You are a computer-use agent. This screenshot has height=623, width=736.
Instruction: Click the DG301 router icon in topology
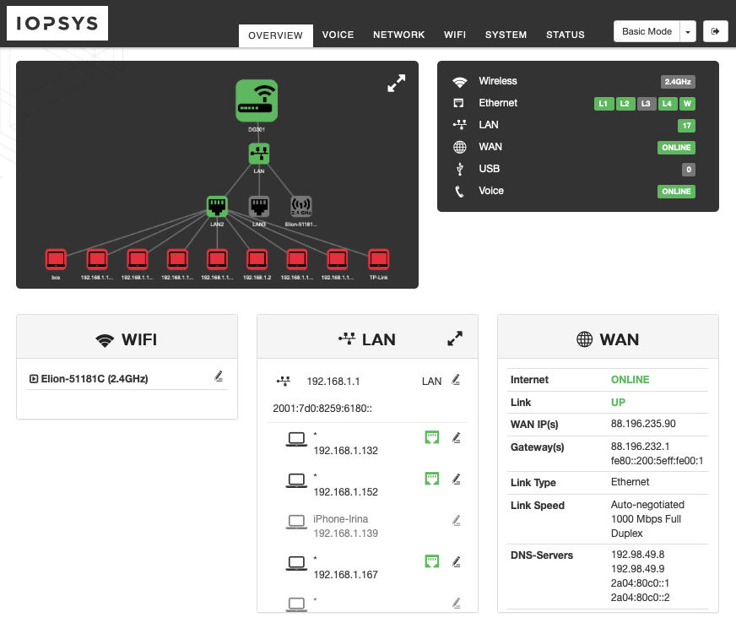tap(257, 100)
